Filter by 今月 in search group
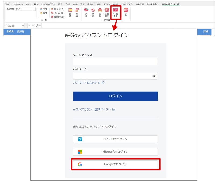Screen dimensions: 218x182 44,9
